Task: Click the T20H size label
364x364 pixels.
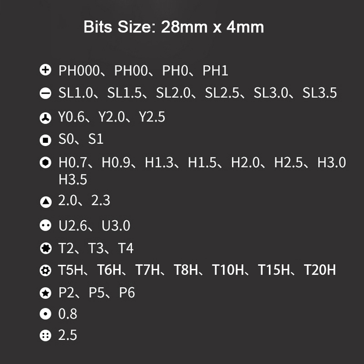Action: coord(319,270)
